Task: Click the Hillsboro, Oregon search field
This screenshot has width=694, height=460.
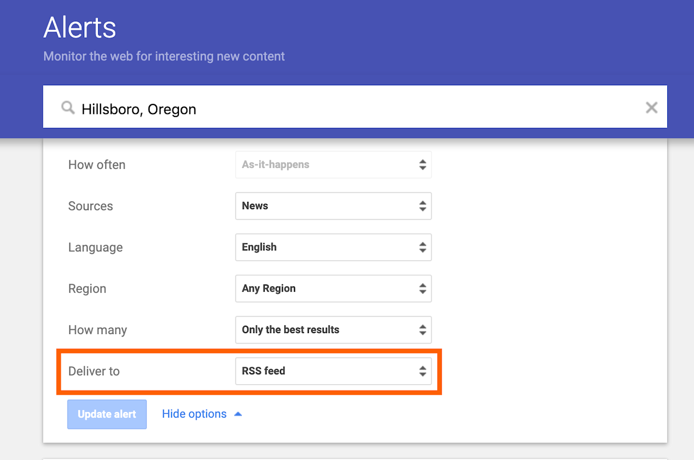Action: (x=347, y=109)
